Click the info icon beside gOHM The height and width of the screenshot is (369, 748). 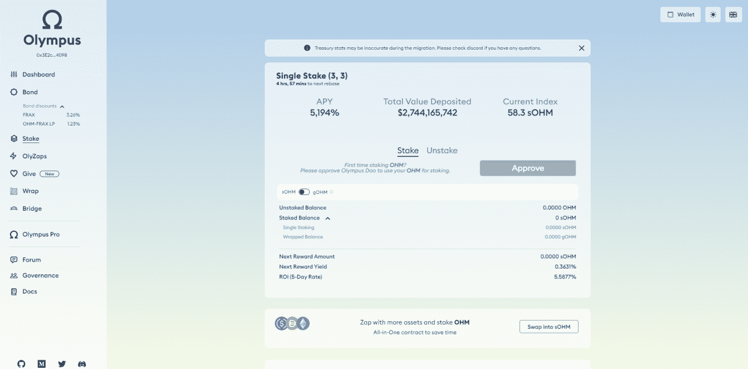pos(331,192)
